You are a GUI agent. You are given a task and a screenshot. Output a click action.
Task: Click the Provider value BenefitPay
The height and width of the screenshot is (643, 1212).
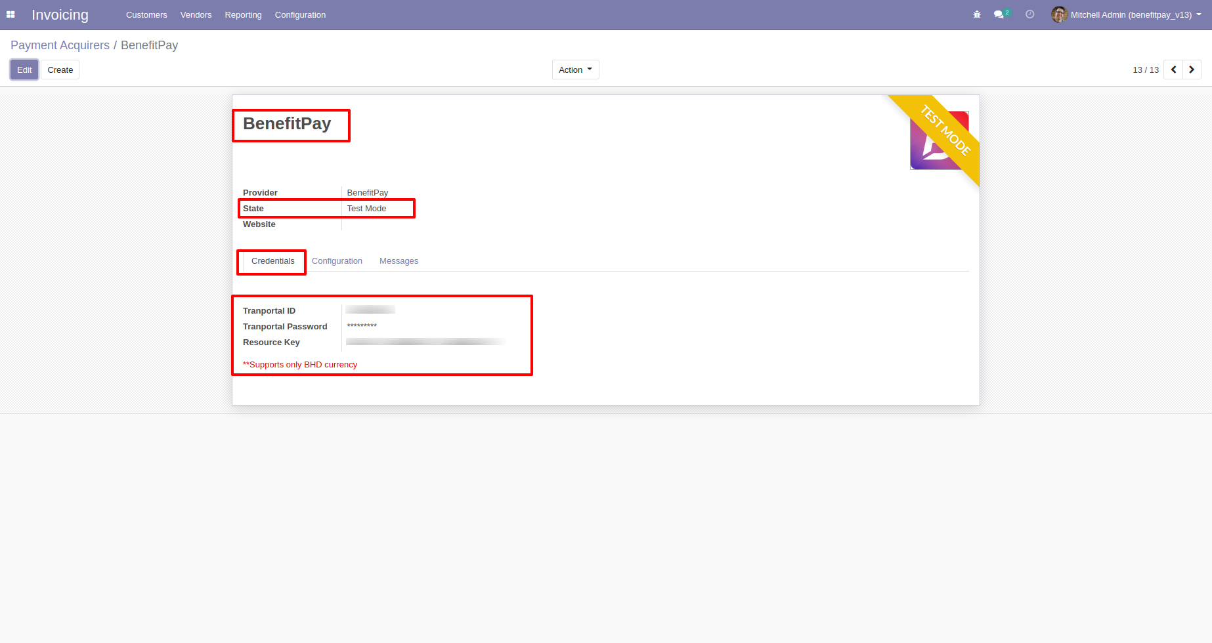pos(368,192)
